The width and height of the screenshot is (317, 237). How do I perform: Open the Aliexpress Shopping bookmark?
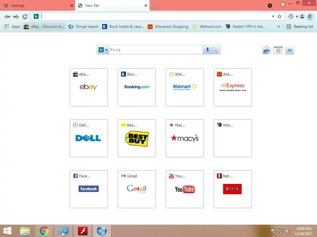coord(168,27)
